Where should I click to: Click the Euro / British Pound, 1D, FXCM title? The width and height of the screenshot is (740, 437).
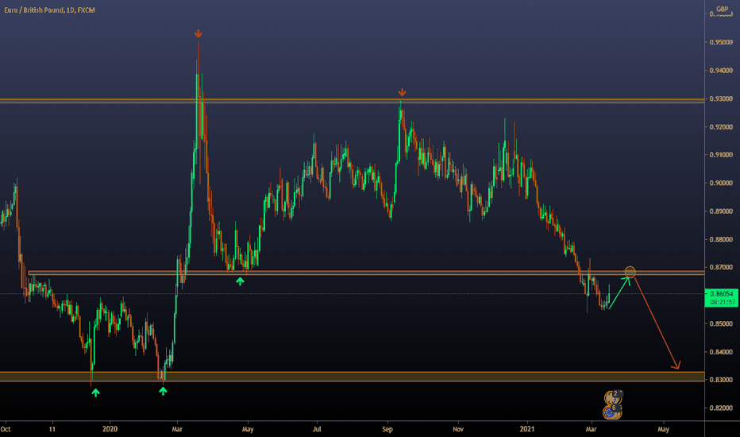pos(49,10)
